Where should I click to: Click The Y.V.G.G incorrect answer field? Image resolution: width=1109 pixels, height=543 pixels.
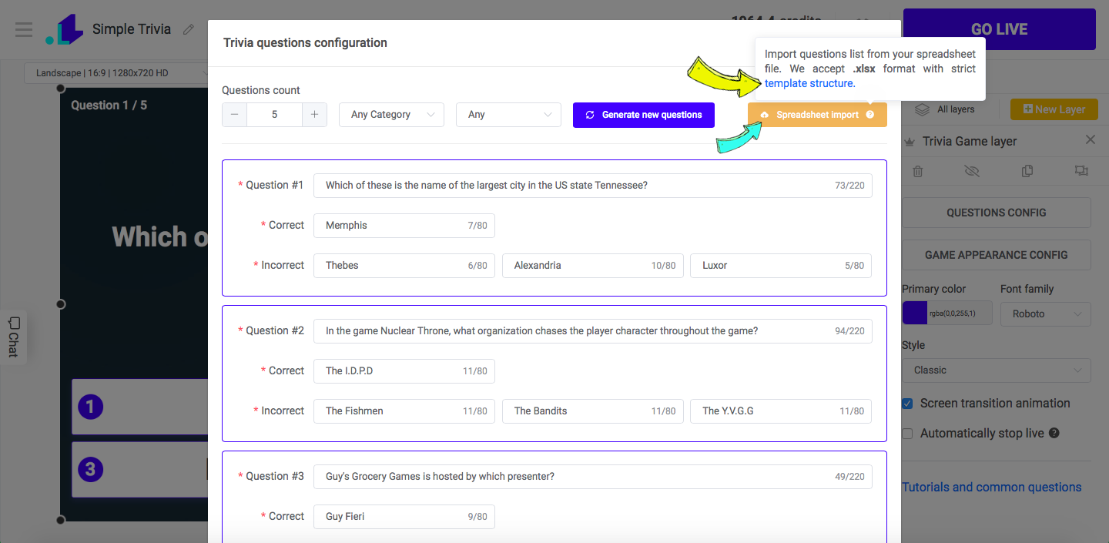[x=782, y=411]
